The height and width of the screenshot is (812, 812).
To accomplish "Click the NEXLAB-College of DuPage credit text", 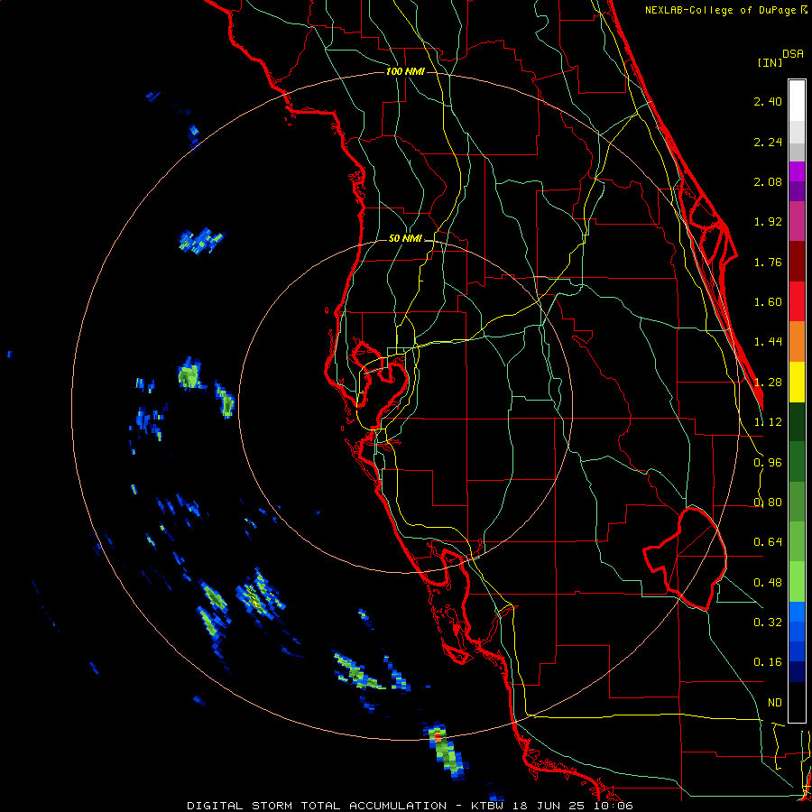I will coord(722,10).
